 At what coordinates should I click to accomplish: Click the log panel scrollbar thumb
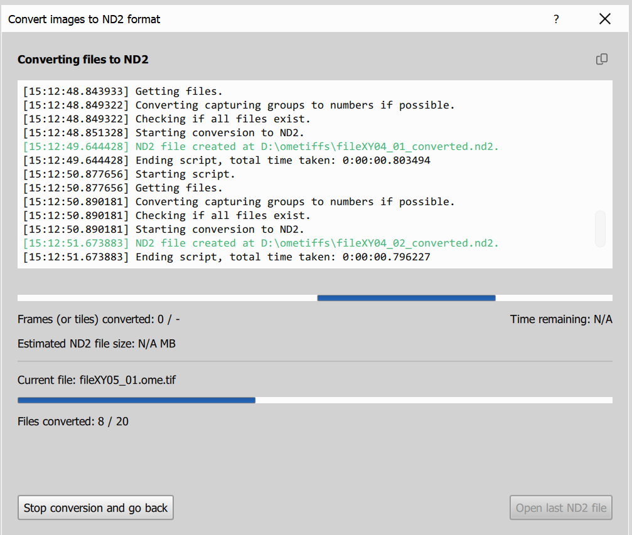599,230
